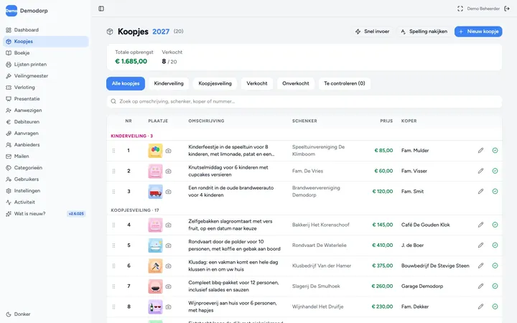Image resolution: width=517 pixels, height=323 pixels.
Task: Upload photo via camera icon for item 3
Action: (169, 192)
